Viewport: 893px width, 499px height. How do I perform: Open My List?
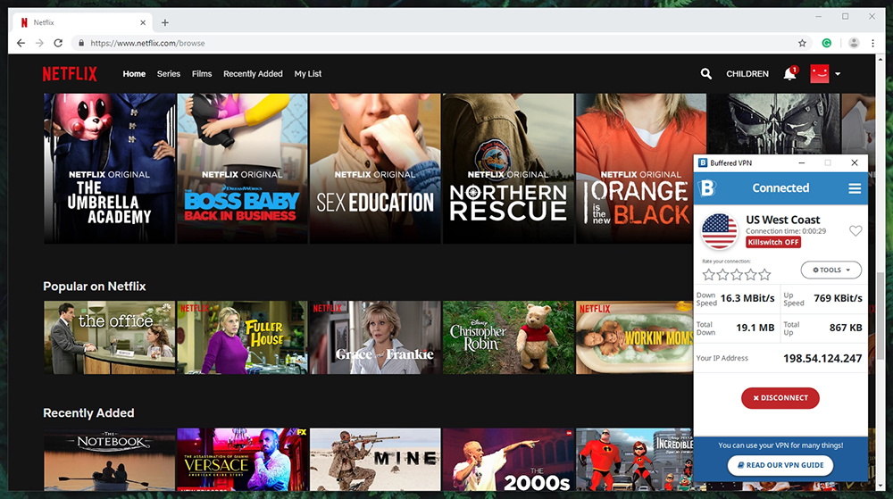pyautogui.click(x=308, y=74)
